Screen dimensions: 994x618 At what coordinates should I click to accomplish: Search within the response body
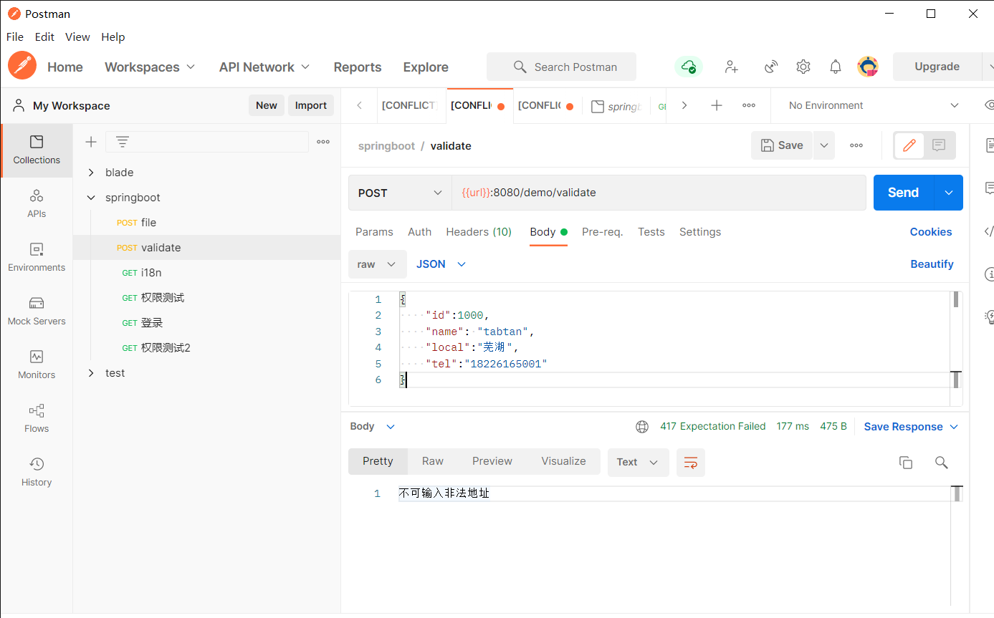[942, 463]
